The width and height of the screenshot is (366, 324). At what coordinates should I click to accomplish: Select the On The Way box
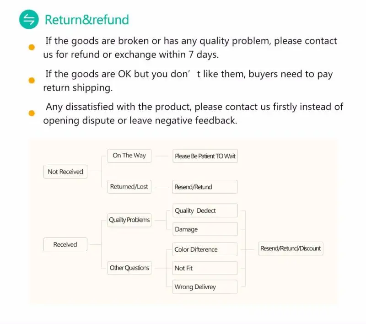[x=129, y=156]
